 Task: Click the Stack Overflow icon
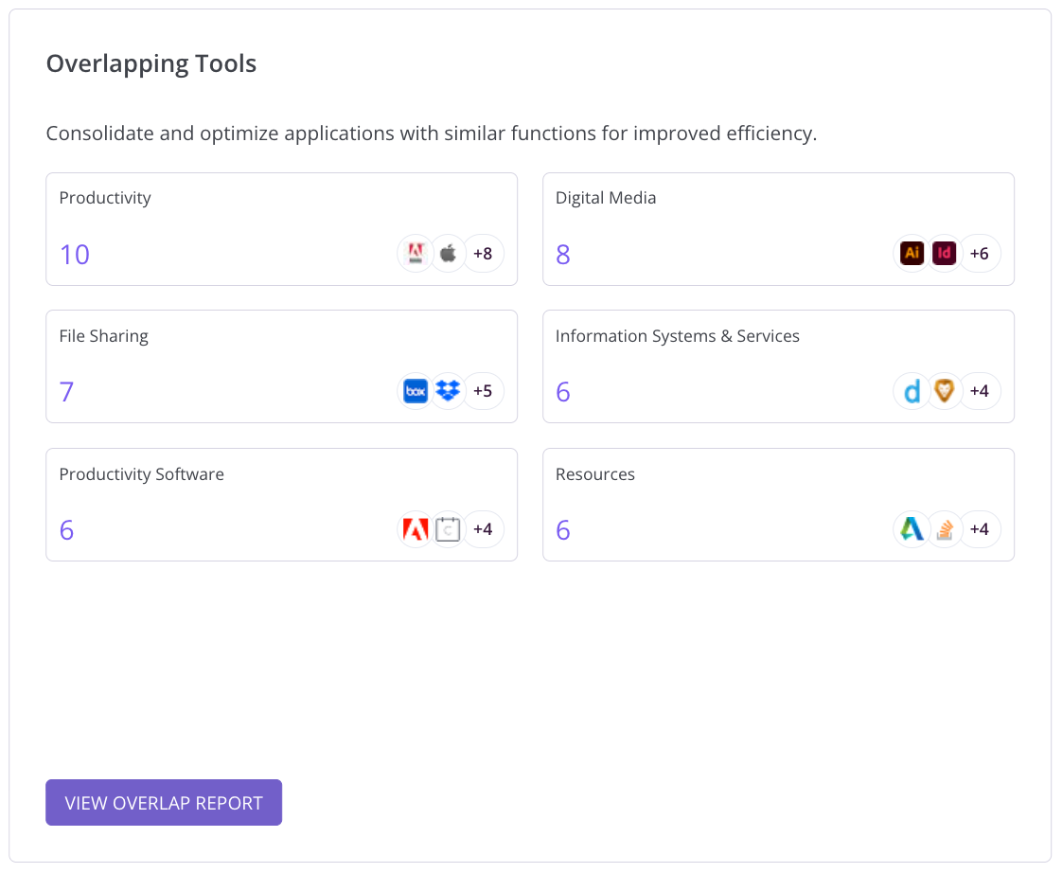coord(945,529)
